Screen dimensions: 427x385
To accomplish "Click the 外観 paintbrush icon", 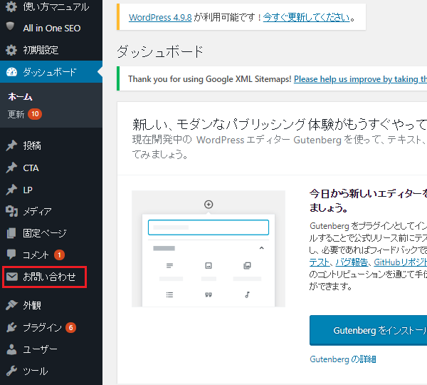I will [x=11, y=305].
